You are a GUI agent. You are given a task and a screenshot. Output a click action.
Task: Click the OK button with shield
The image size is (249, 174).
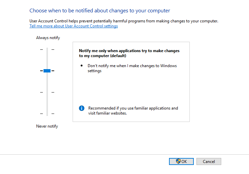click(181, 161)
